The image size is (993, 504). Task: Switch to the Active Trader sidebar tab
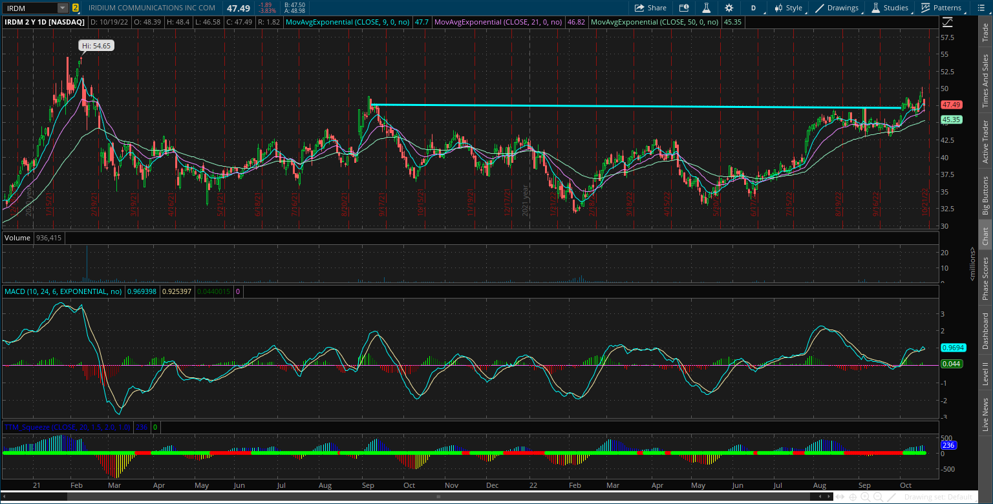click(x=985, y=140)
